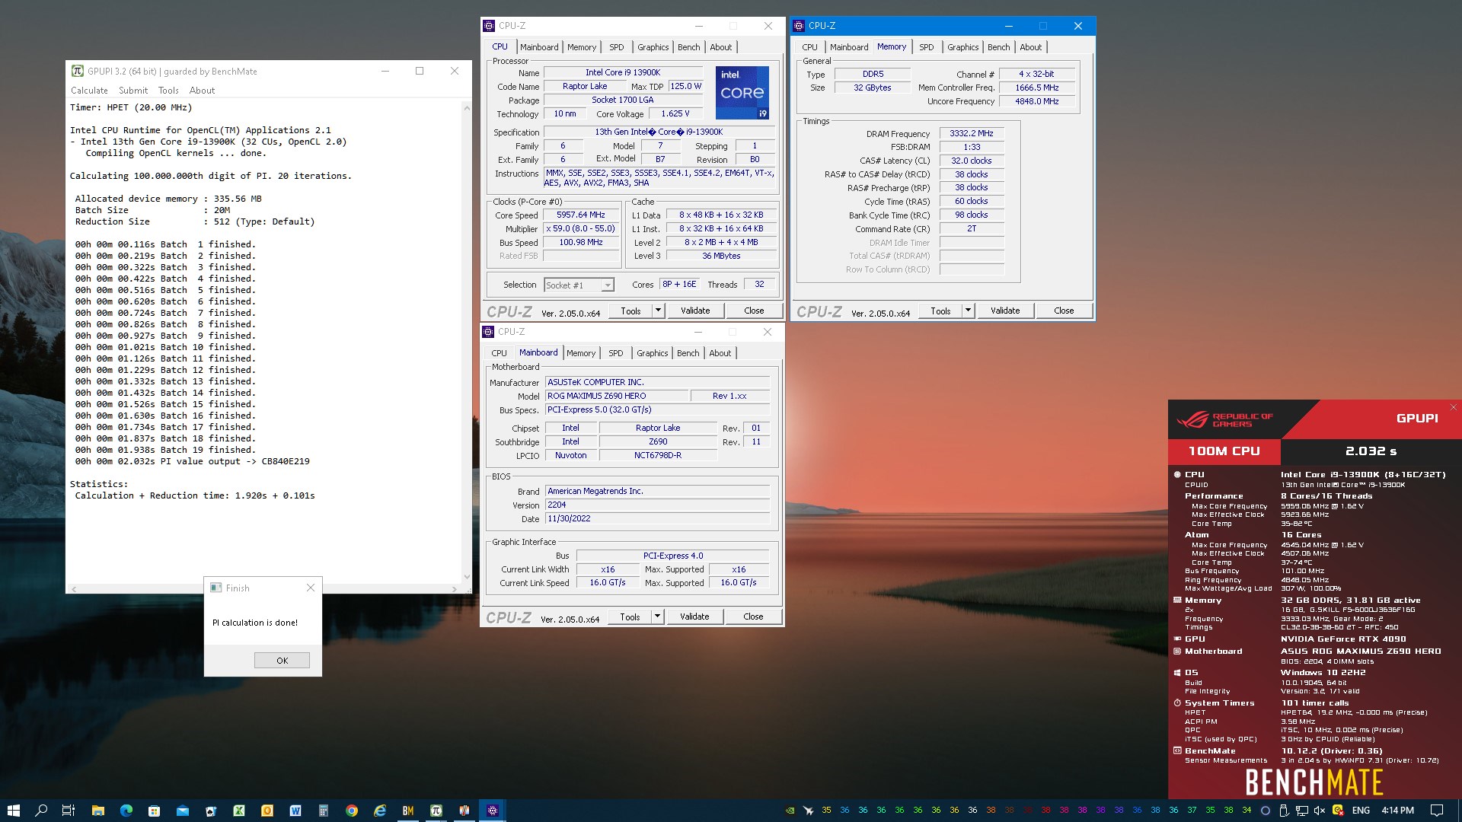
Task: Click the ENG language indicator
Action: pyautogui.click(x=1361, y=810)
